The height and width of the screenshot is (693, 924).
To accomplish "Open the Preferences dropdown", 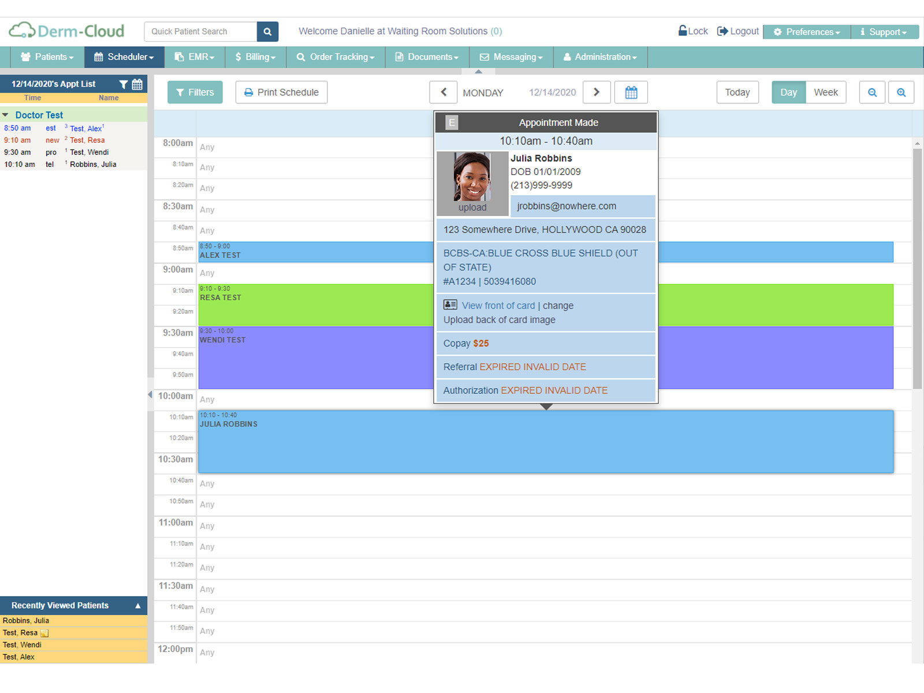I will tap(807, 32).
